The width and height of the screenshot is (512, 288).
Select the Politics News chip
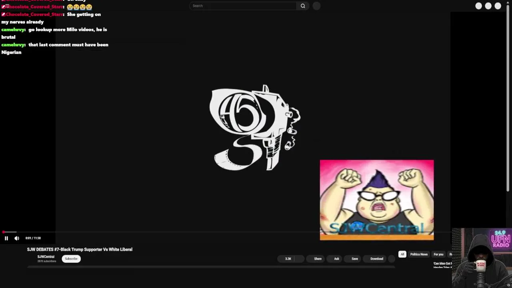coord(419,254)
